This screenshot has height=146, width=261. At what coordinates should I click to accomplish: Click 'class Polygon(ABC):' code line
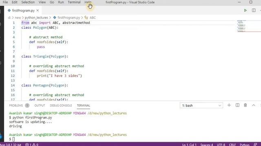click(x=40, y=28)
